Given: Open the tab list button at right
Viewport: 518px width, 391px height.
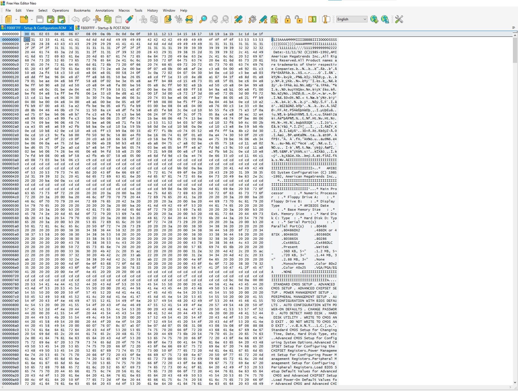Looking at the screenshot, I should [x=513, y=28].
